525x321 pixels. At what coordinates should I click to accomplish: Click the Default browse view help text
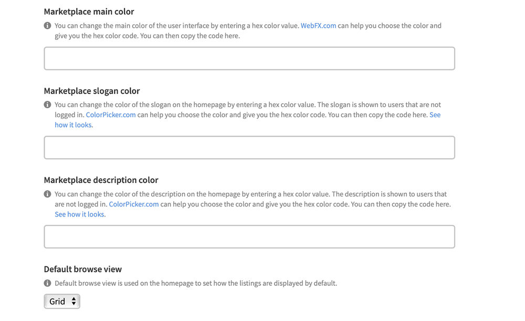click(196, 283)
